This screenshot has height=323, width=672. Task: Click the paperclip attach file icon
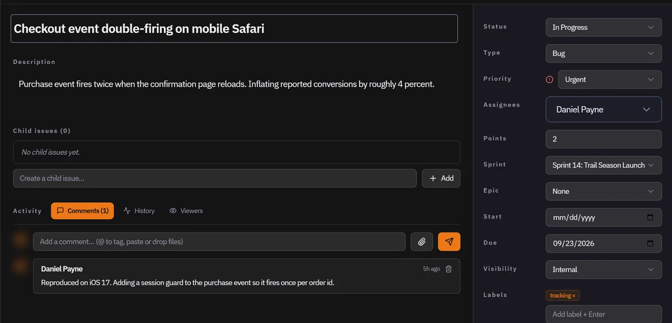(x=422, y=241)
